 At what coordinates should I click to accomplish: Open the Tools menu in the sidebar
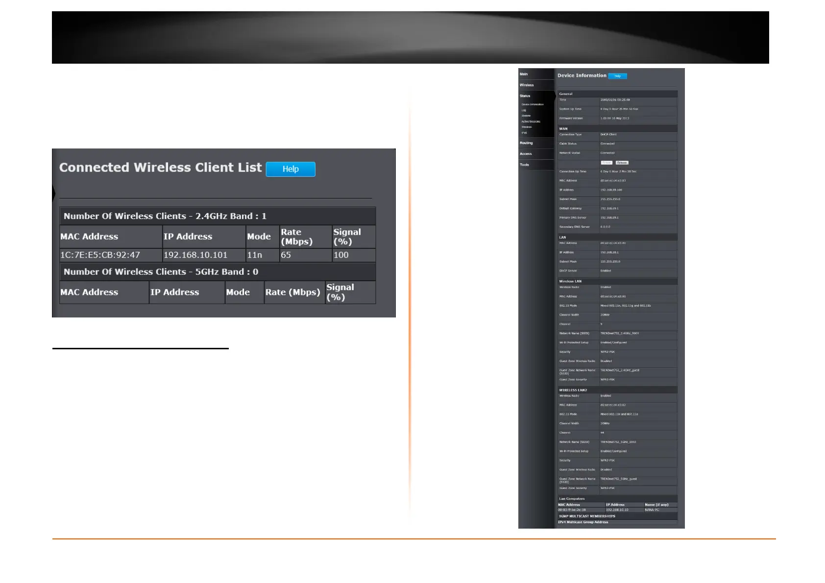coord(524,165)
